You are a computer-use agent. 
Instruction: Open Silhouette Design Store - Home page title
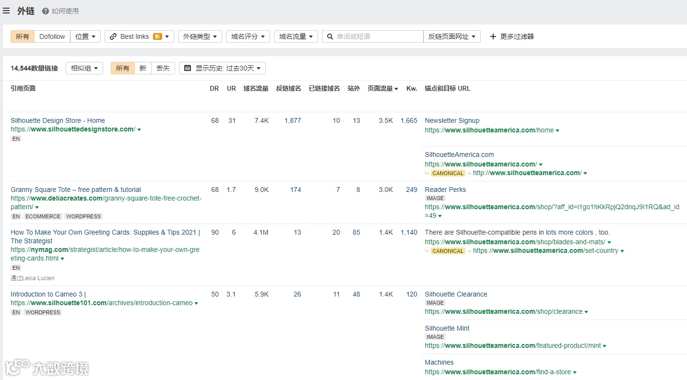[58, 120]
